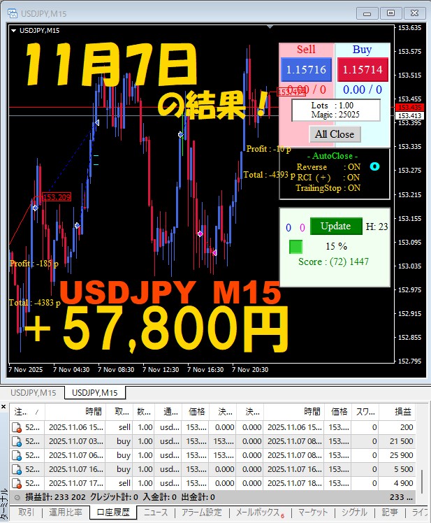
Task: Click the H: 23 label
Action: pyautogui.click(x=377, y=227)
